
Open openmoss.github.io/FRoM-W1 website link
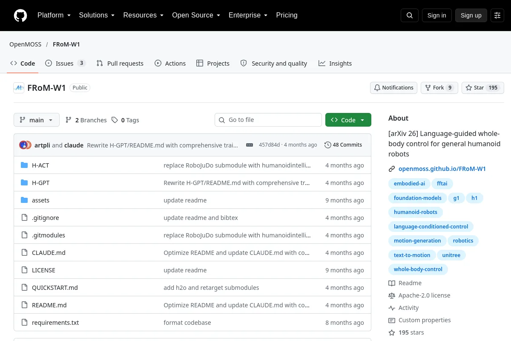(x=442, y=169)
